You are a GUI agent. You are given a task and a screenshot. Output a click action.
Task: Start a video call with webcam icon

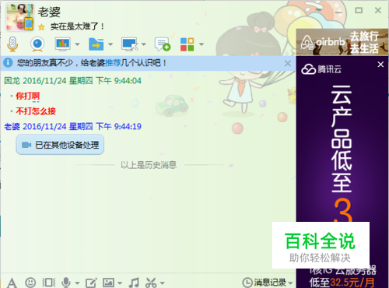click(x=37, y=44)
